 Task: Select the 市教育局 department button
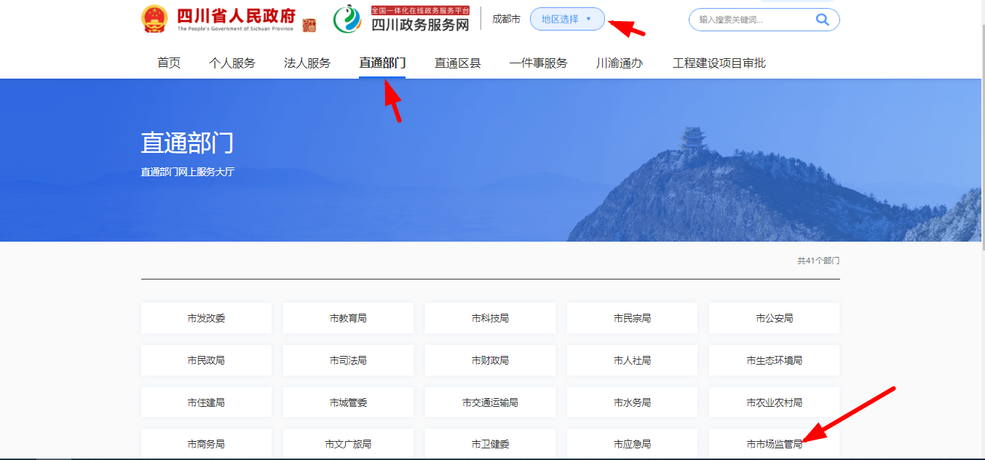point(348,318)
